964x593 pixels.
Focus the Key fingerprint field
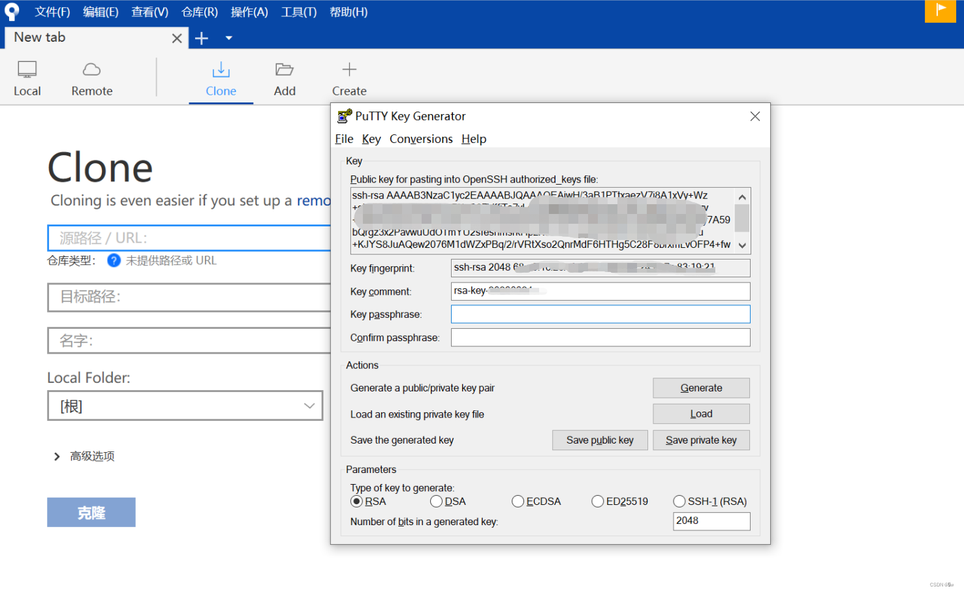click(600, 267)
